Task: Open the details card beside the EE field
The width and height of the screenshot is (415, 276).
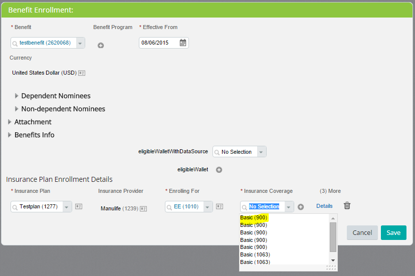Action: (x=220, y=206)
